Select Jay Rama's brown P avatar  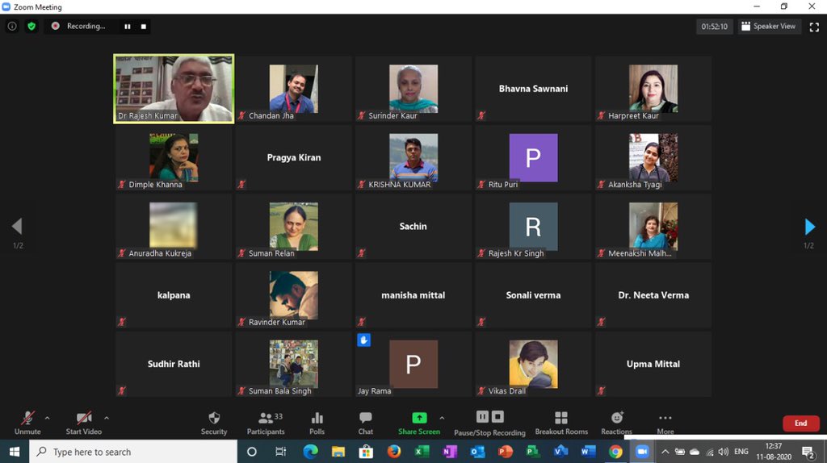click(413, 364)
